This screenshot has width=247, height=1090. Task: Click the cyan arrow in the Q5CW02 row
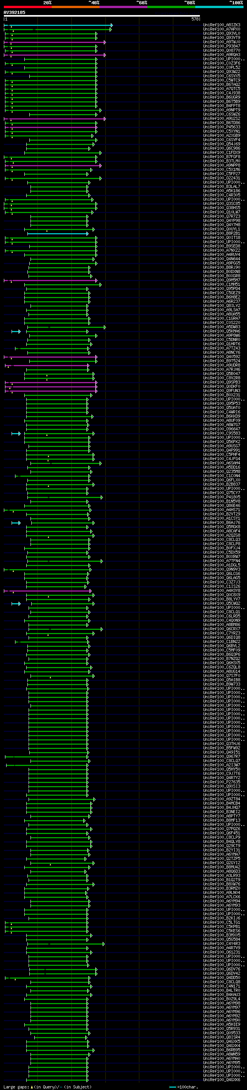coord(16,604)
